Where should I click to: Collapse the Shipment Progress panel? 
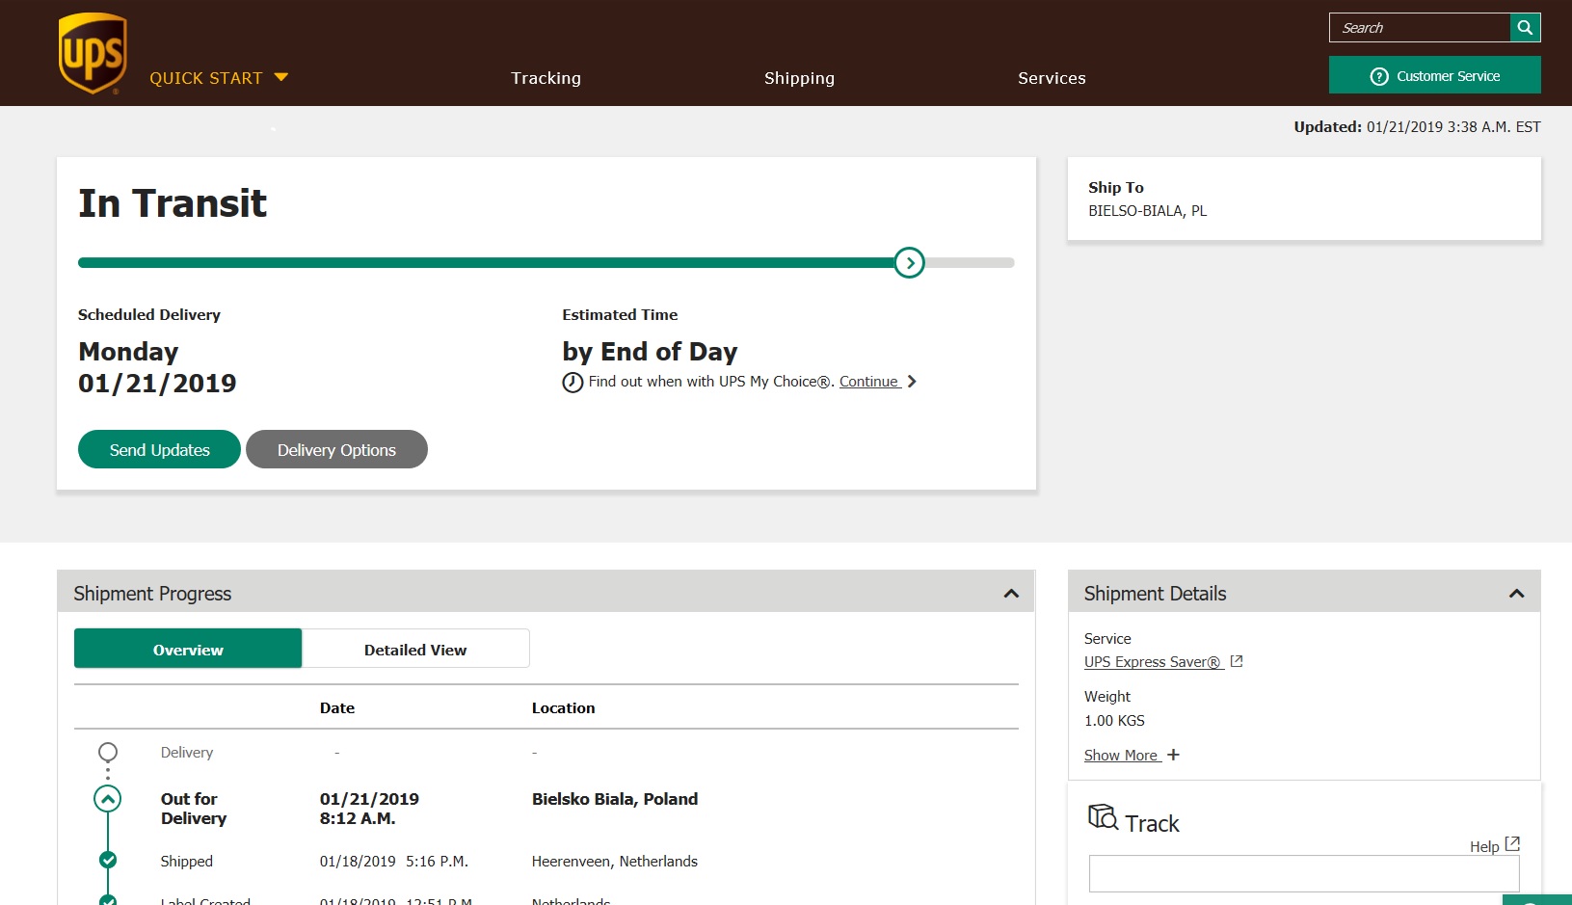tap(1011, 594)
